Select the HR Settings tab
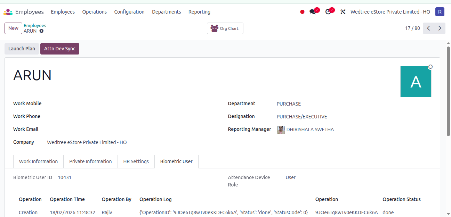 136,161
